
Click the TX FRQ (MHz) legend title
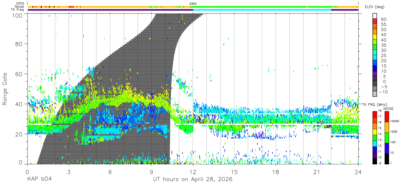click(375, 105)
